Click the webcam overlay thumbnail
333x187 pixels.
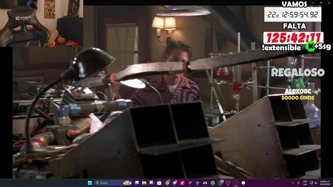[42, 23]
